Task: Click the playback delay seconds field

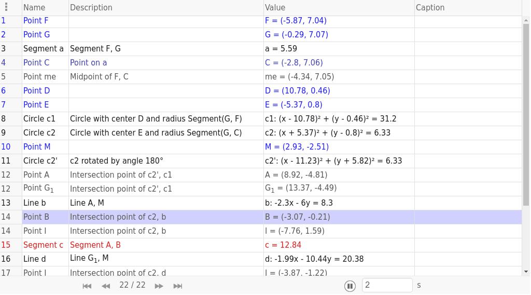Action: (x=387, y=285)
